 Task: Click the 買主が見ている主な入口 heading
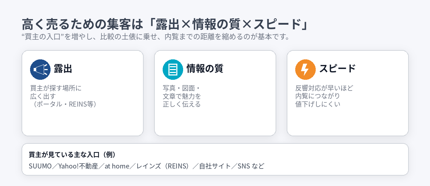point(72,155)
